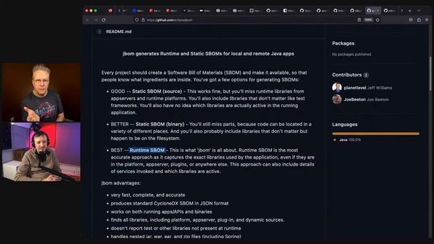
Task: Click the top webcam video thumbnail
Action: tap(41, 92)
